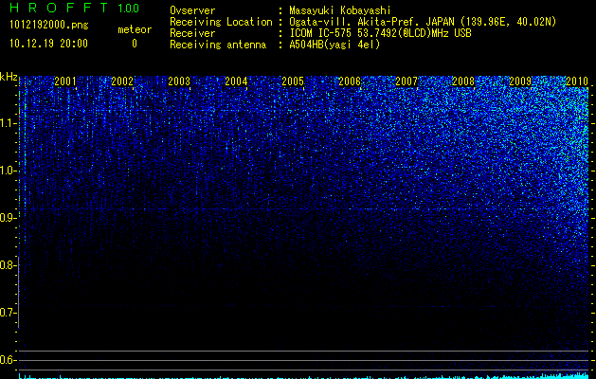The height and width of the screenshot is (379, 596).
Task: Click the Ovserver label
Action: 192,10
